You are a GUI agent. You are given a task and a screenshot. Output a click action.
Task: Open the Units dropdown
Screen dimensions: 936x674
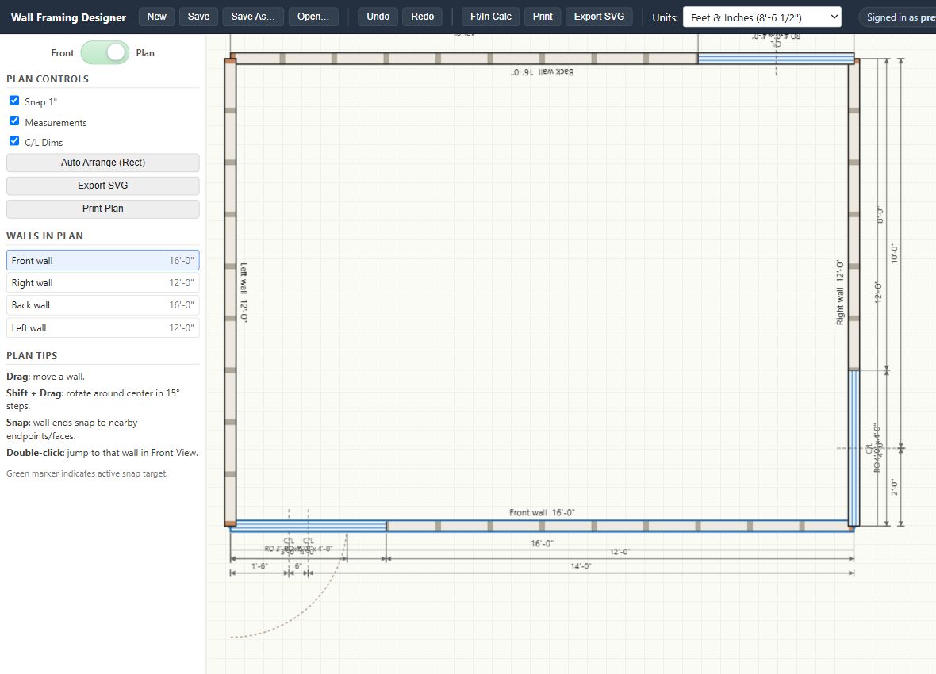(x=761, y=17)
